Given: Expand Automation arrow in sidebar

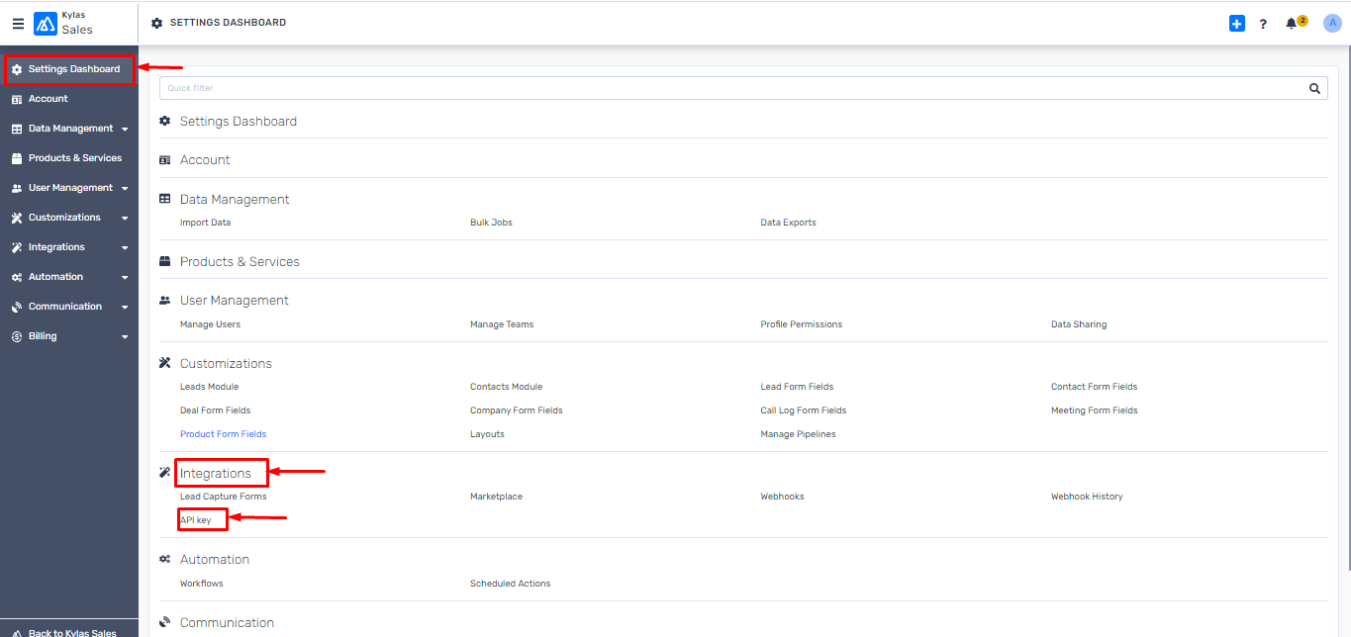Looking at the screenshot, I should pyautogui.click(x=125, y=278).
